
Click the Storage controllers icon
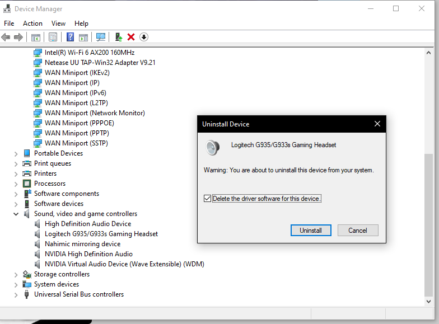[x=27, y=274]
